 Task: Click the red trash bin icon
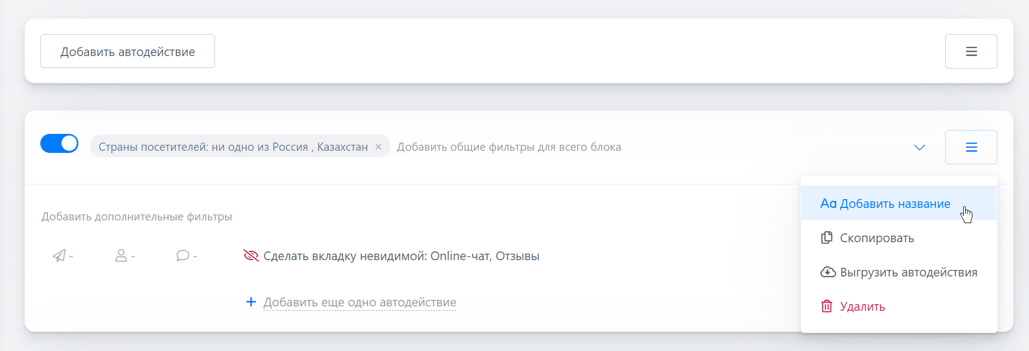pos(826,306)
